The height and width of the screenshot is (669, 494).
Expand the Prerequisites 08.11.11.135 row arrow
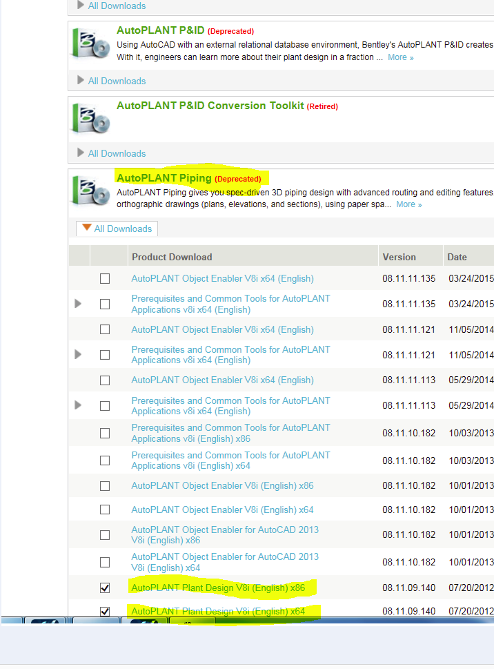78,304
